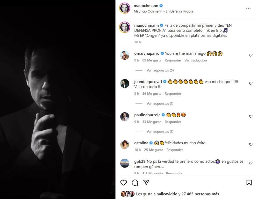Like gstalina's comment
The image size is (255, 199).
coord(251,145)
